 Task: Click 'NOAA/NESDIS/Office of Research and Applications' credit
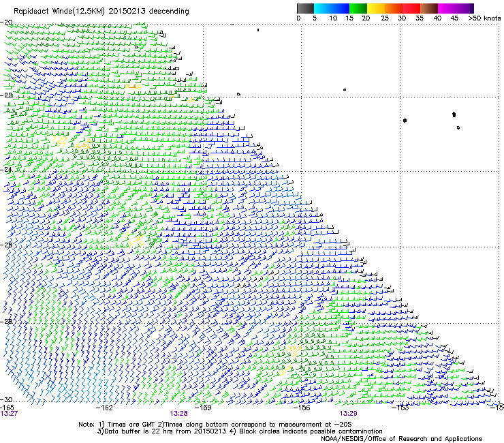(401, 438)
